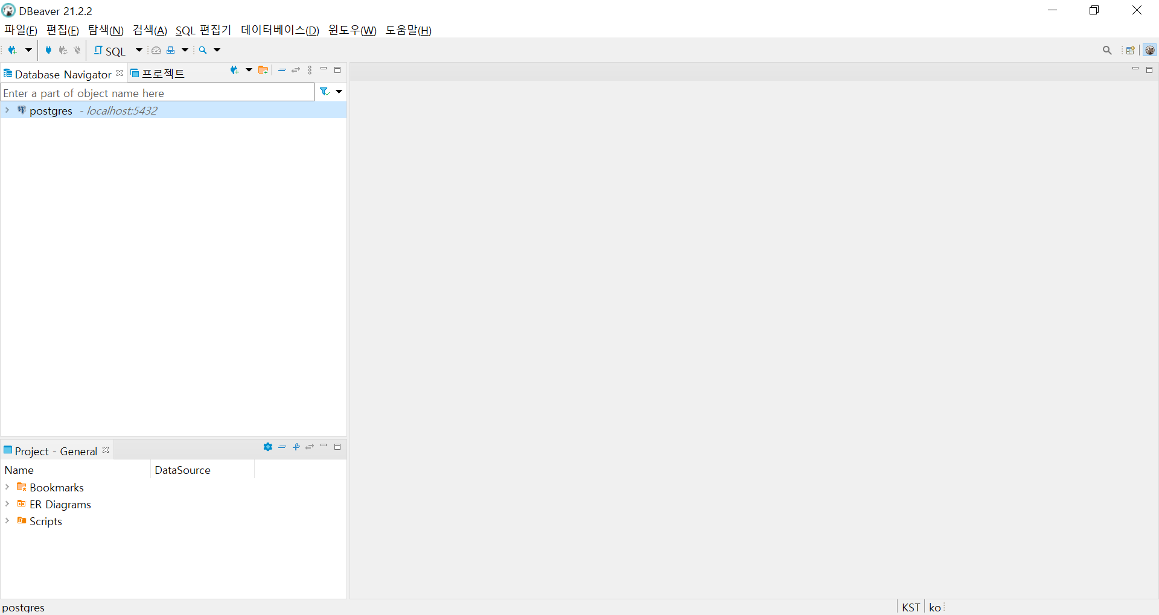Open the dropdown next to main toolbar New Connection
1159x615 pixels.
(x=28, y=51)
